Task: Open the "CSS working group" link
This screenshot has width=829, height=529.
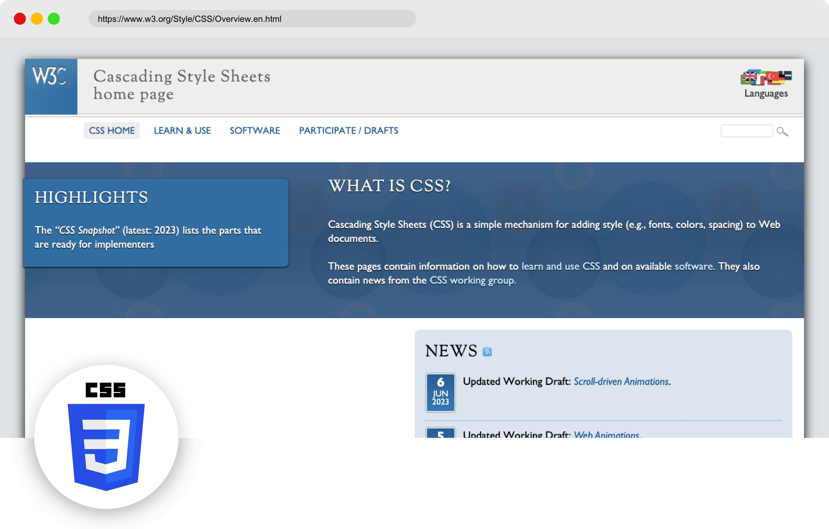Action: coord(472,280)
